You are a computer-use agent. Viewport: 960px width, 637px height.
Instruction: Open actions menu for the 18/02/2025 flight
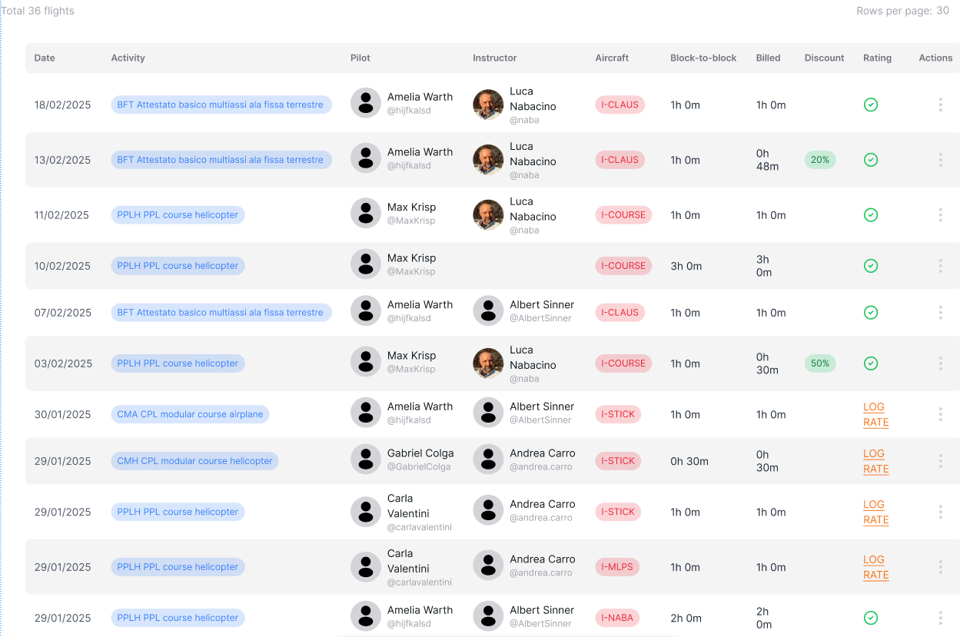[x=940, y=105]
